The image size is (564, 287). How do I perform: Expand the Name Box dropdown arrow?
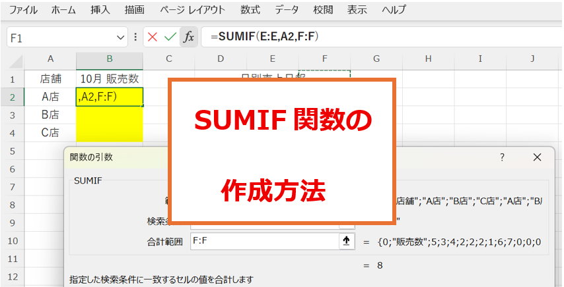pos(121,38)
